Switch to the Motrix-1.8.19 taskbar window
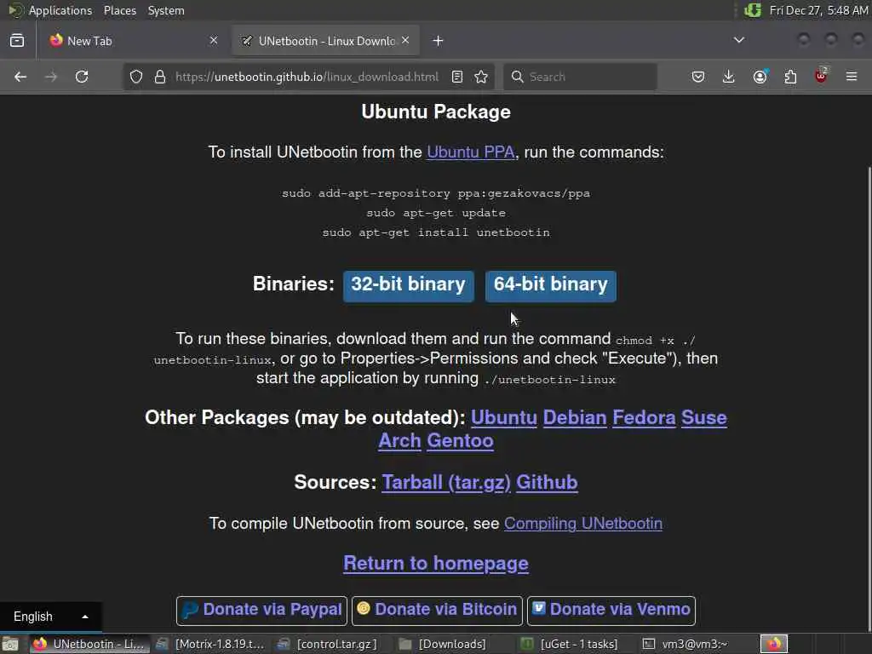Viewport: 872px width, 654px height. pyautogui.click(x=210, y=644)
